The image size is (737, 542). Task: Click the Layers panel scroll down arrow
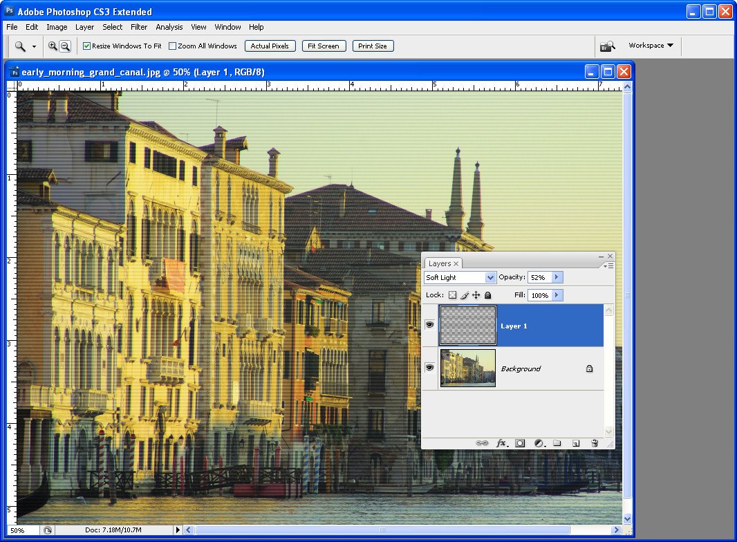pos(608,431)
